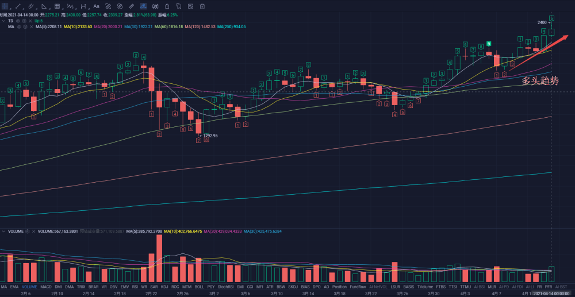The image size is (575, 297).
Task: Select the trend line drawing tool
Action: 18,6
